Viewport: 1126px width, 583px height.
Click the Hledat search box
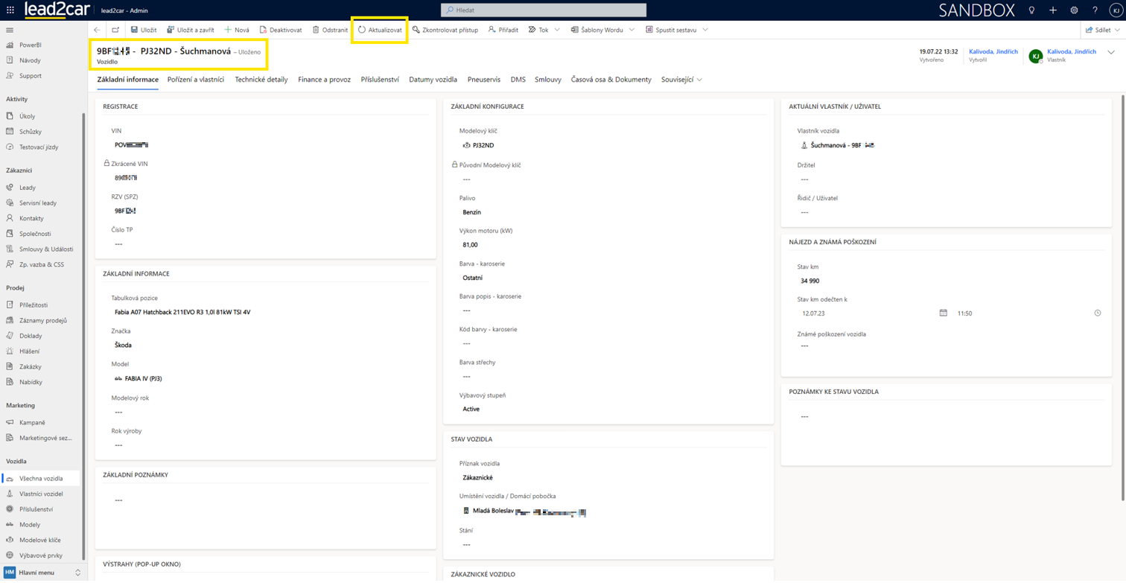tap(544, 10)
